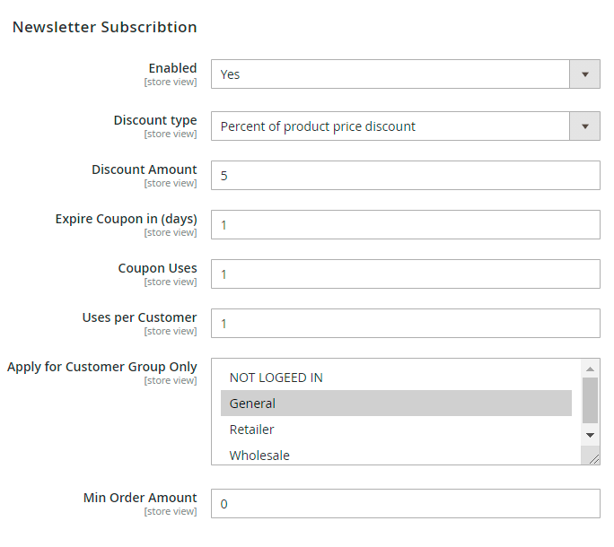Click the Enabled select showing Yes

390,74
